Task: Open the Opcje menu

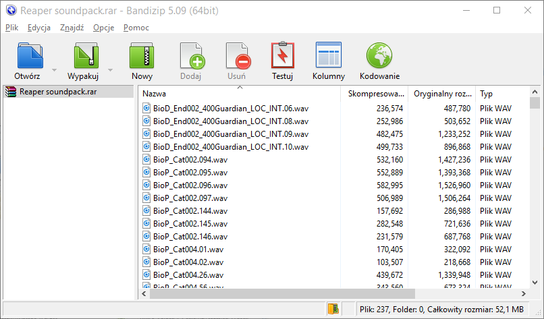Action: click(x=103, y=28)
